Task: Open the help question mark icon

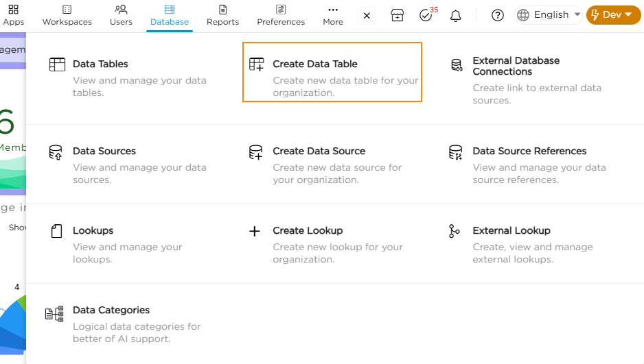Action: 498,15
